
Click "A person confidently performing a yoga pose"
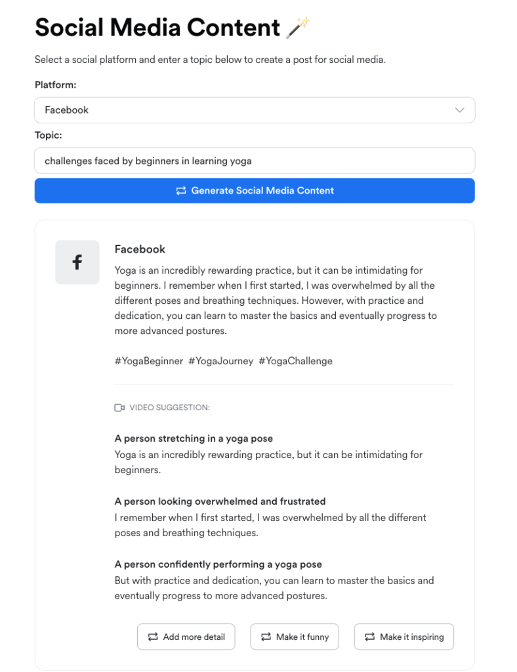(x=218, y=564)
